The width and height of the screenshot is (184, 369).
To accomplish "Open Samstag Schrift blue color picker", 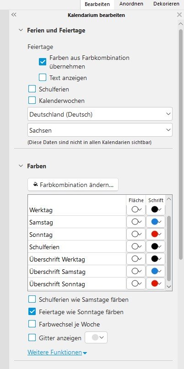I will 156,222.
